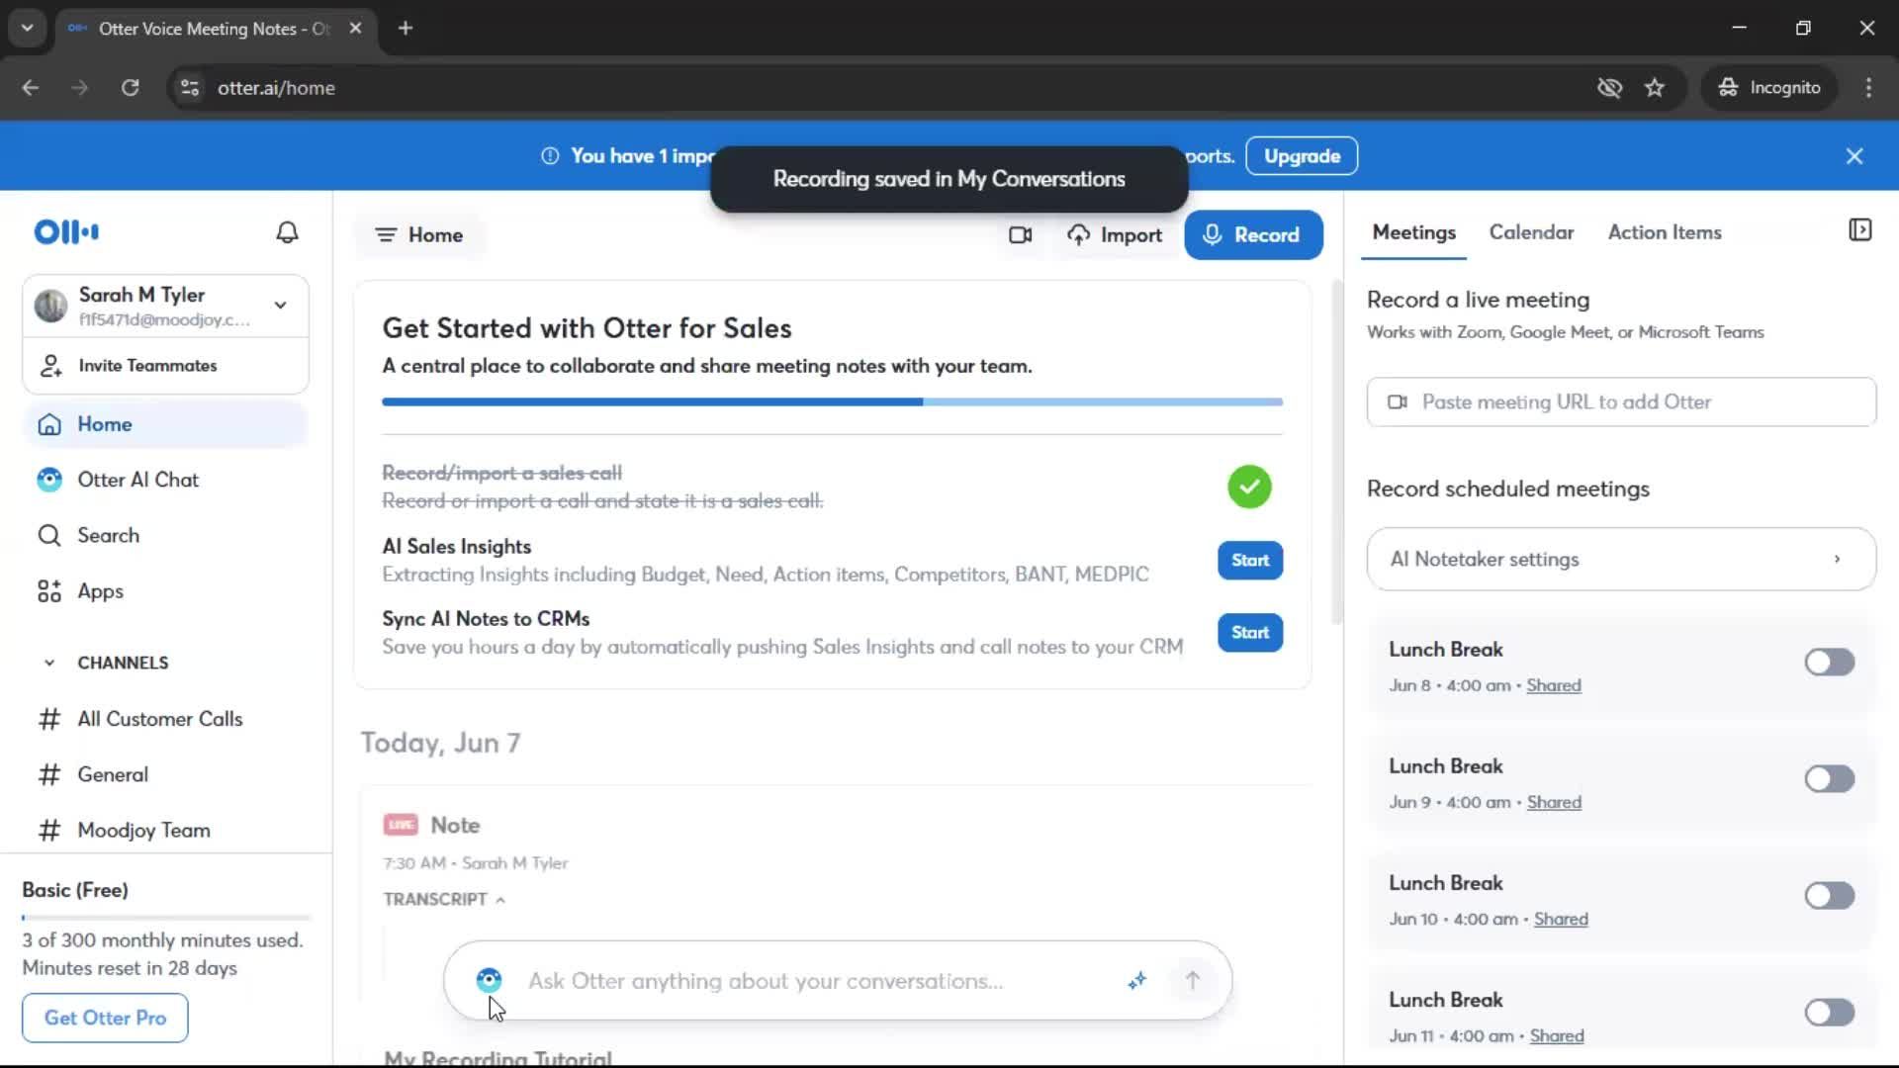Click the green completed checkmark
The width and height of the screenshot is (1899, 1068).
1249,487
